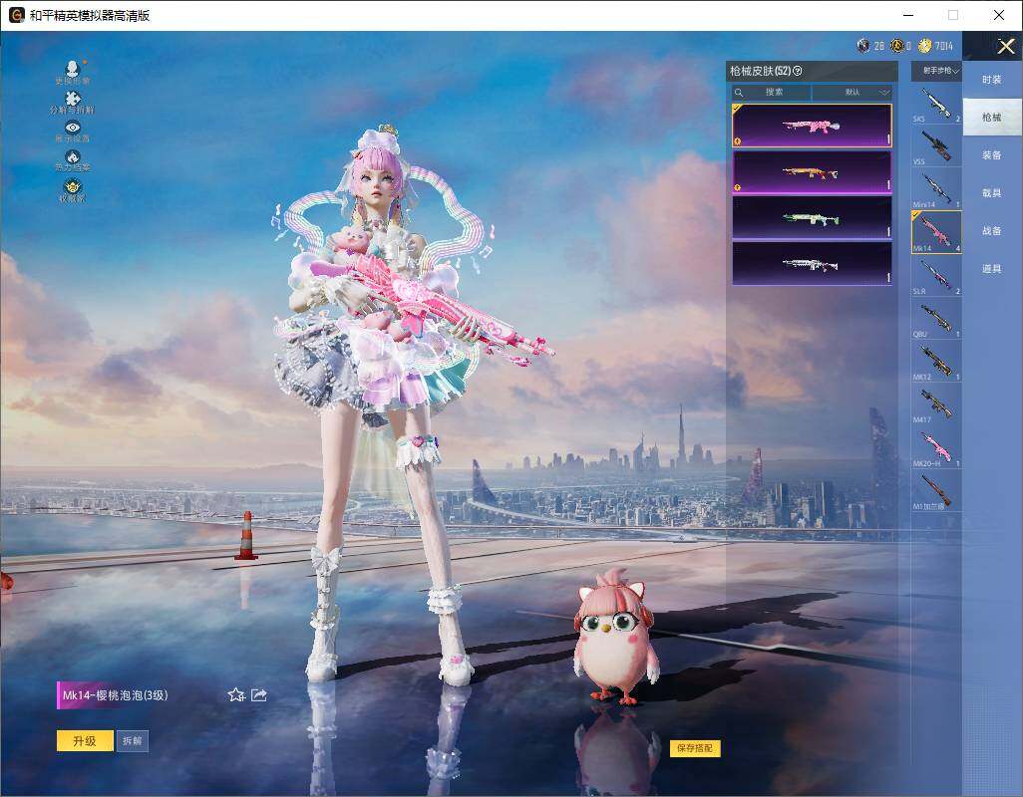The image size is (1023, 797).
Task: Select the MK20-H weapon in the list
Action: tap(936, 447)
